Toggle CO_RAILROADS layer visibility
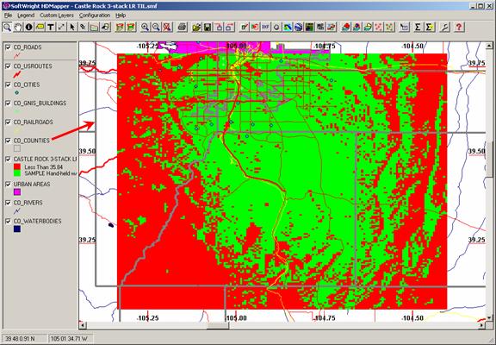This screenshot has height=345, width=496. [9, 122]
